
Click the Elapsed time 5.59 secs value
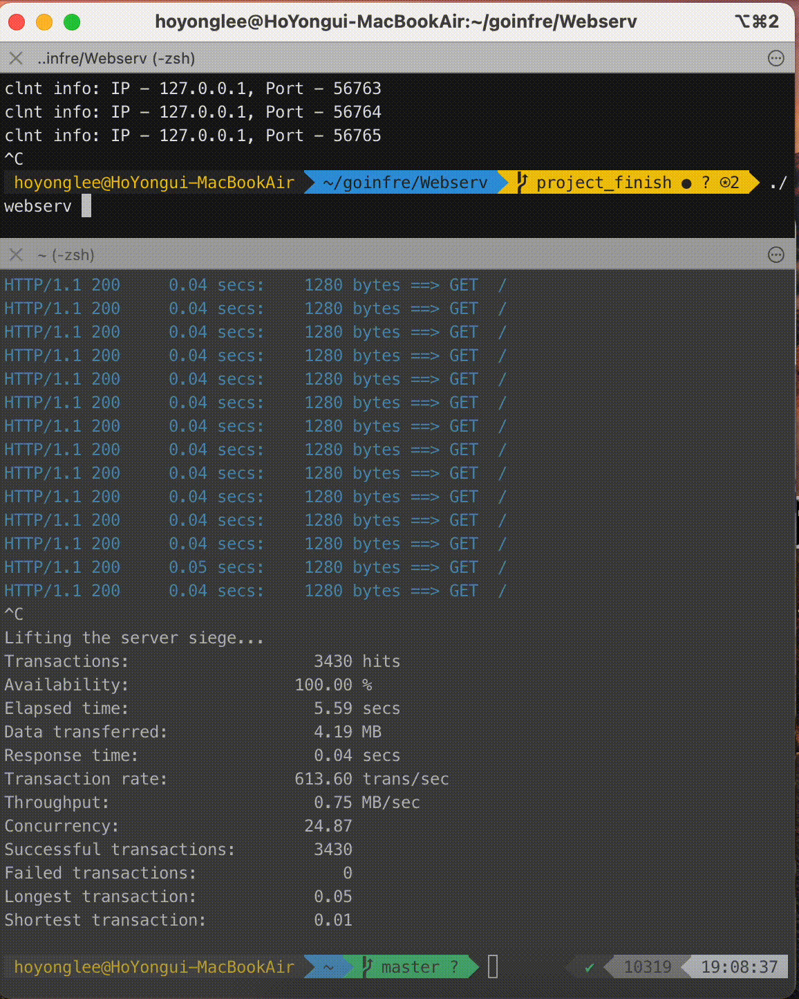click(x=357, y=708)
